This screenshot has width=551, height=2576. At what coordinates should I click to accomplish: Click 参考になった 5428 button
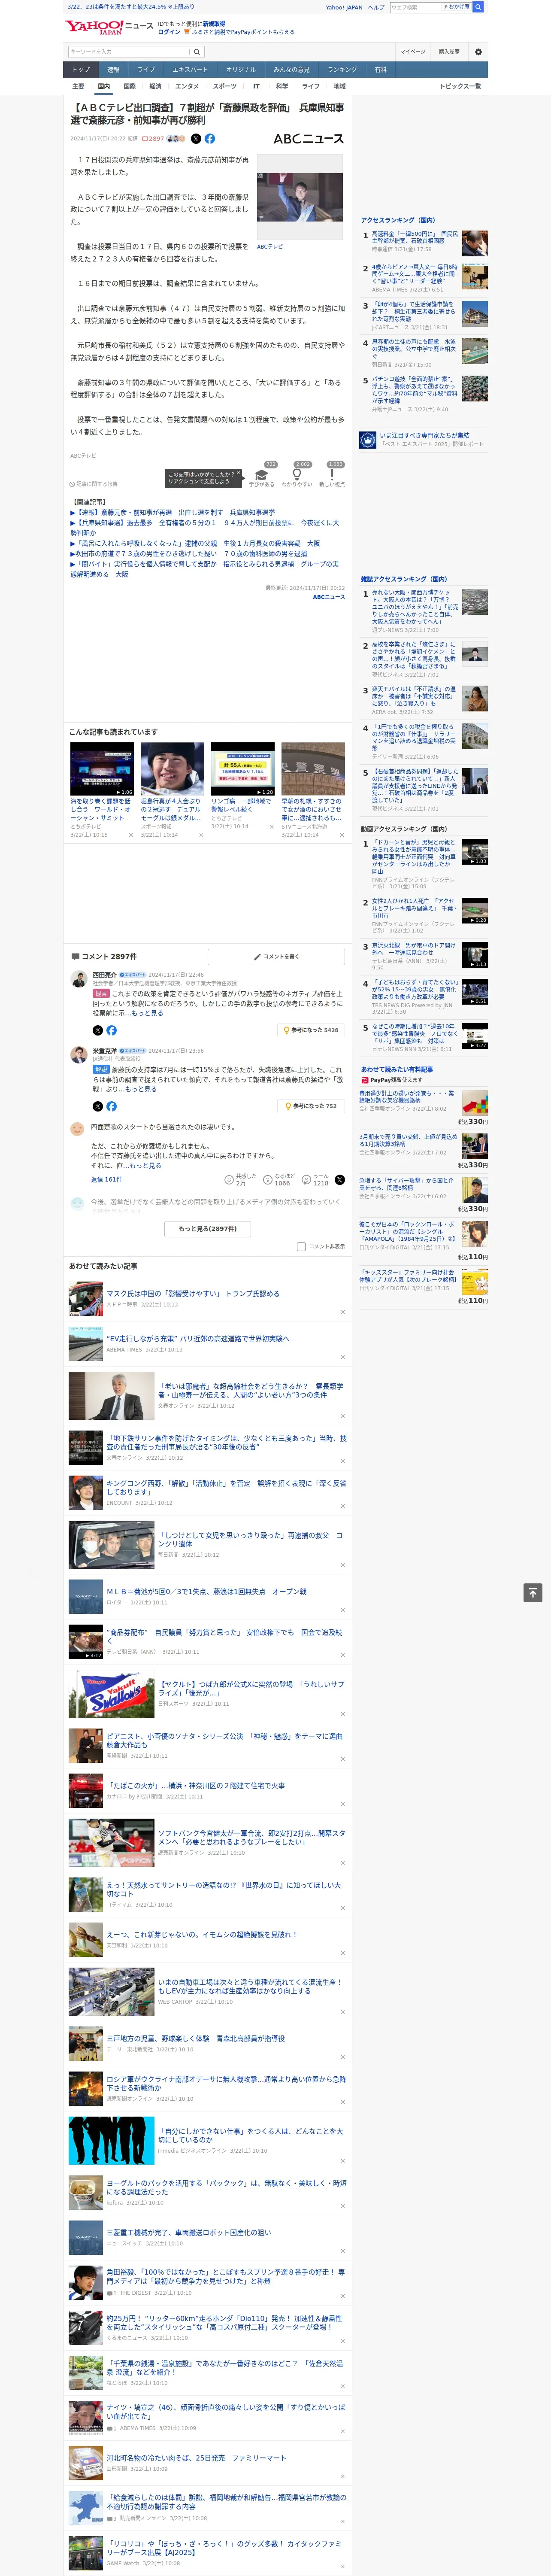click(x=311, y=1030)
